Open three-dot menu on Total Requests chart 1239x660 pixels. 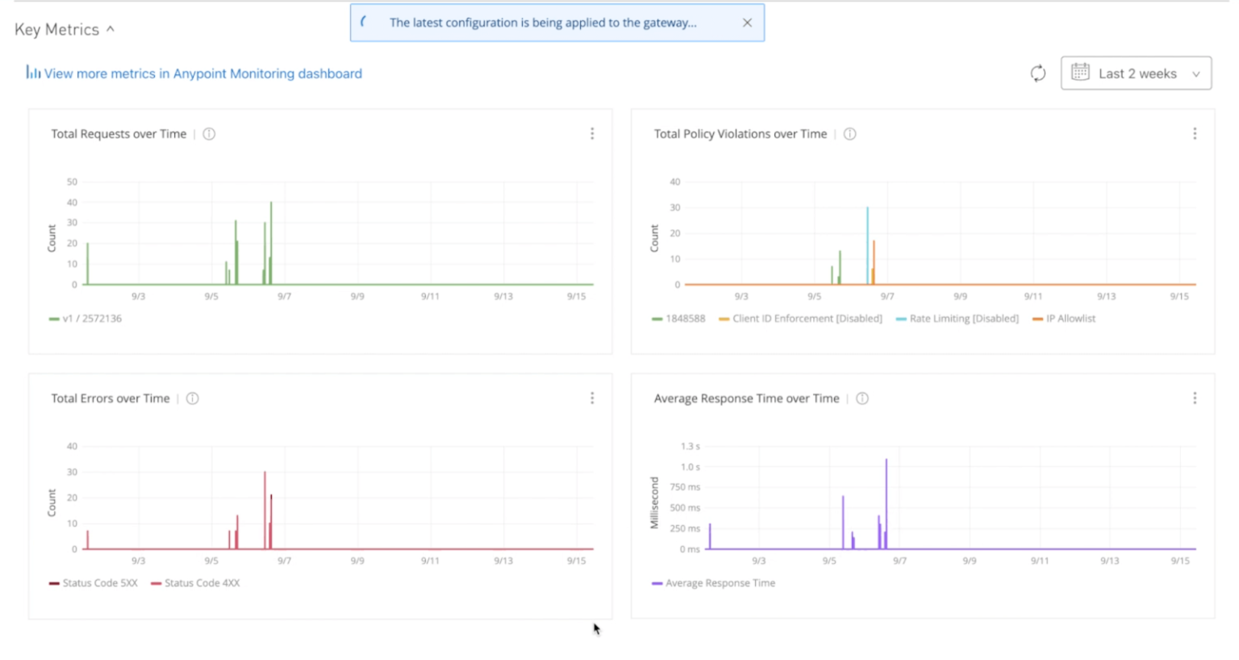tap(592, 134)
